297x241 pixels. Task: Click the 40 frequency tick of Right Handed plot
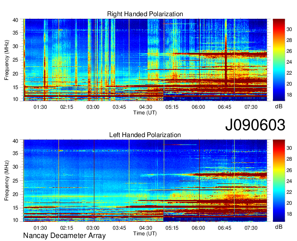15,20
